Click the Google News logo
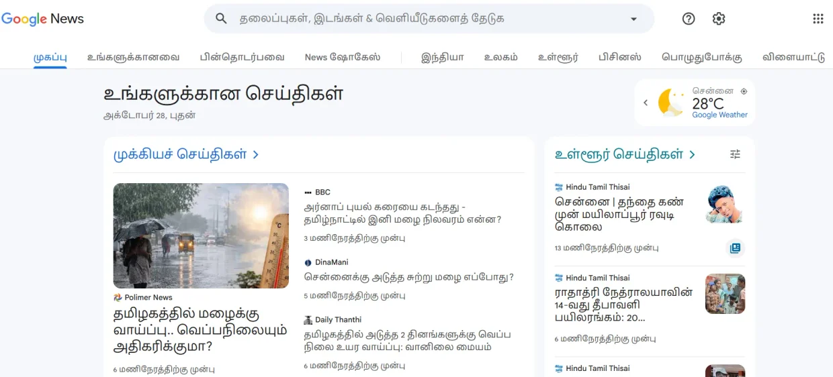The image size is (833, 377). coord(42,19)
